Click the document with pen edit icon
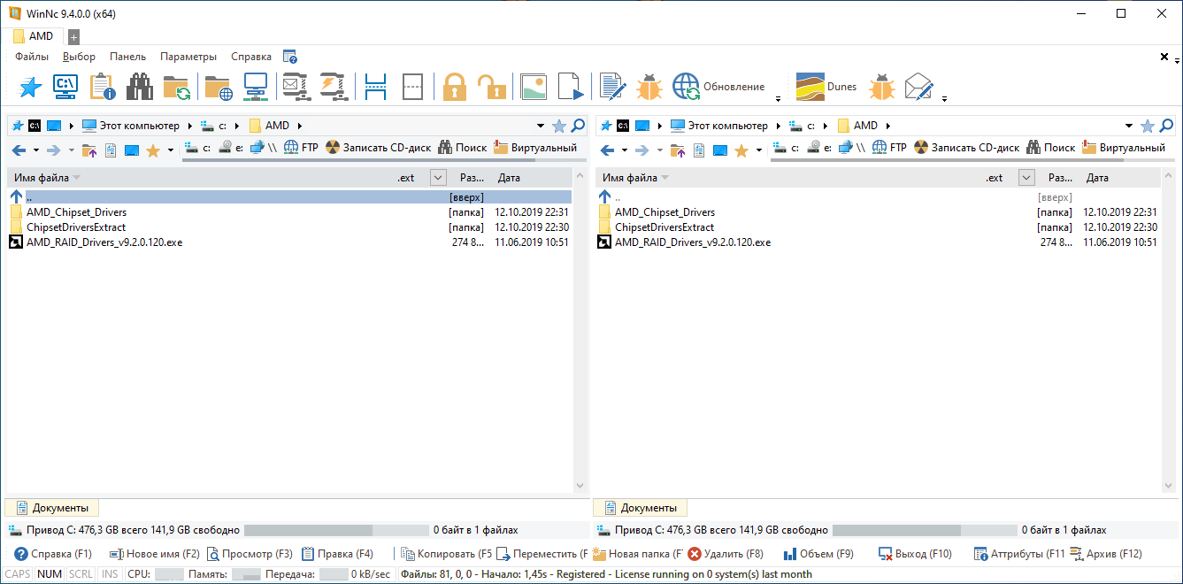Image resolution: width=1183 pixels, height=584 pixels. click(612, 87)
